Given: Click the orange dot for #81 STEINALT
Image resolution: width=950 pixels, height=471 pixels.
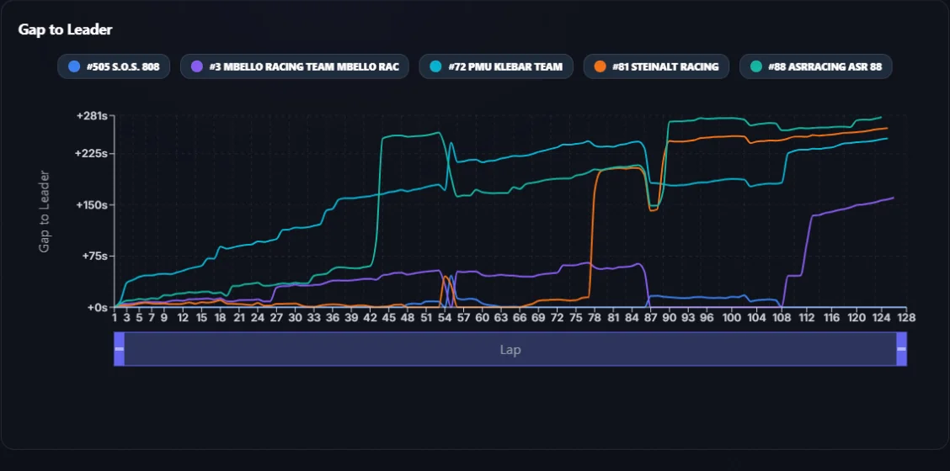Looking at the screenshot, I should [600, 66].
